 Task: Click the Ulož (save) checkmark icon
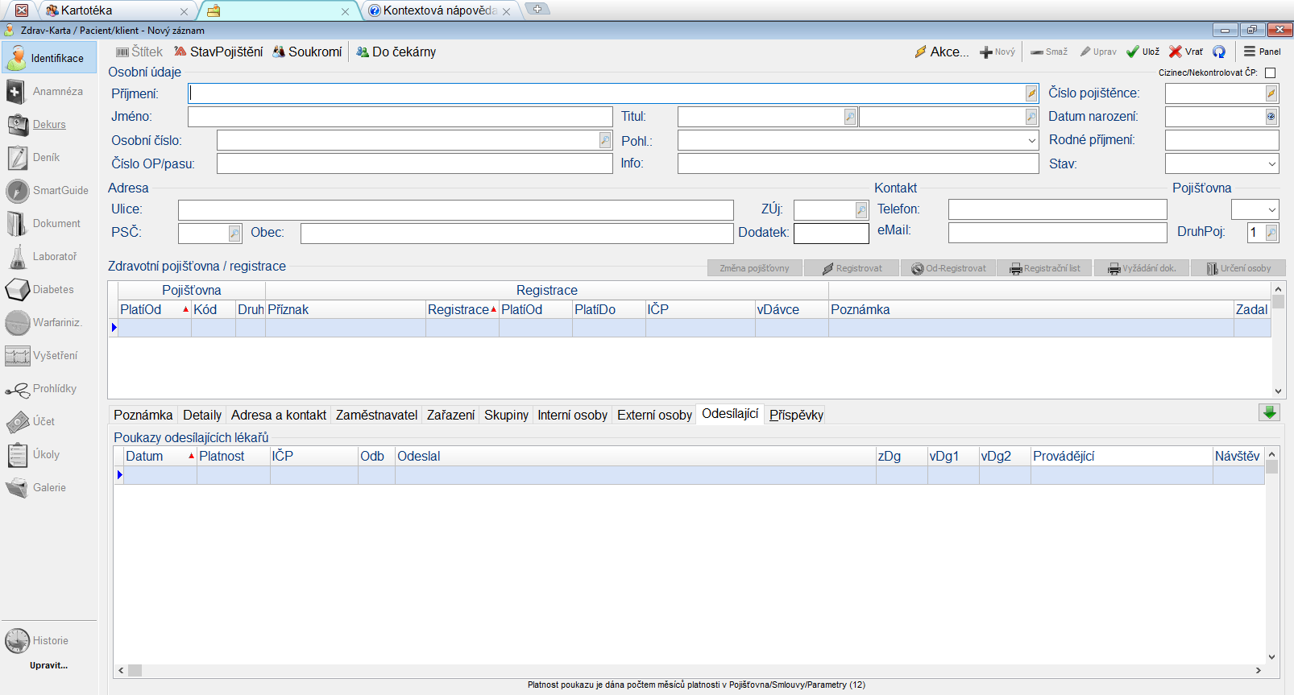1133,52
